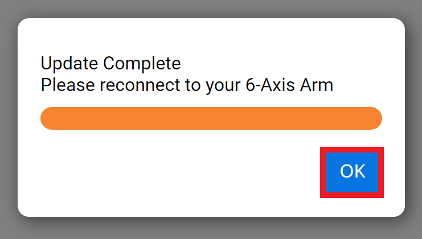Click the right end of the progress bar

pyautogui.click(x=374, y=118)
